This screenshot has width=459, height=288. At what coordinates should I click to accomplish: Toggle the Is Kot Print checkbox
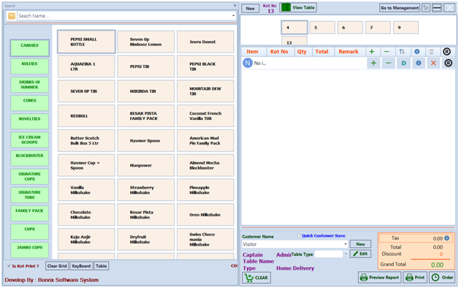(9, 266)
